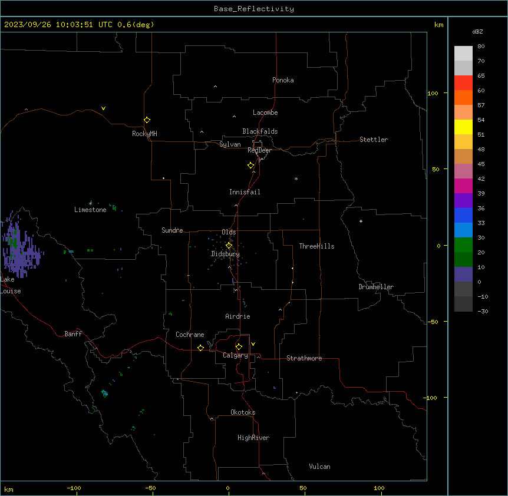The width and height of the screenshot is (508, 496).
Task: Click the Okotoks label
Action: pyautogui.click(x=243, y=412)
